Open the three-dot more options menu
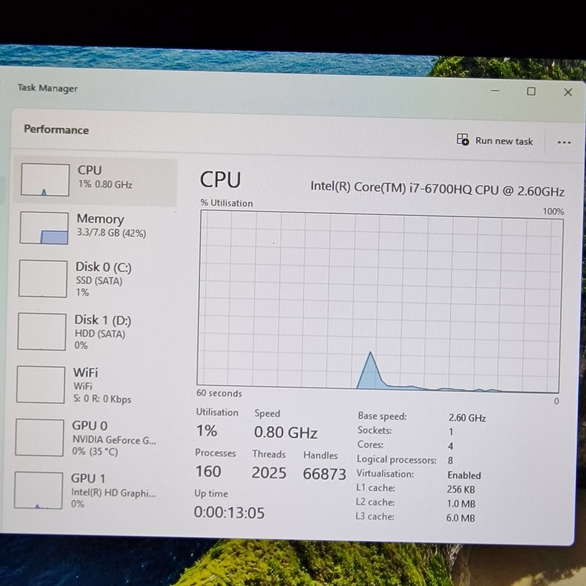The width and height of the screenshot is (586, 586). (x=564, y=142)
